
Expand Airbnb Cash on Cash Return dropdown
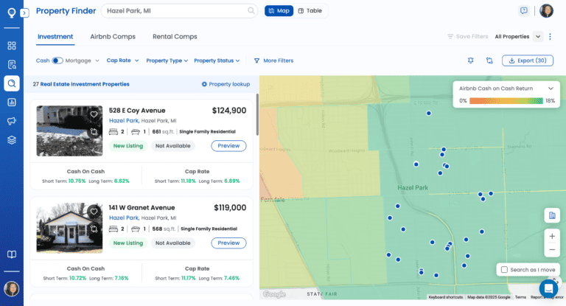(x=551, y=88)
